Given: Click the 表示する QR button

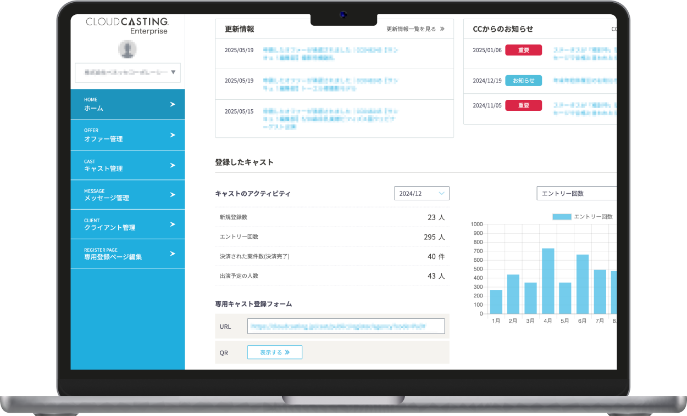Looking at the screenshot, I should tap(274, 352).
